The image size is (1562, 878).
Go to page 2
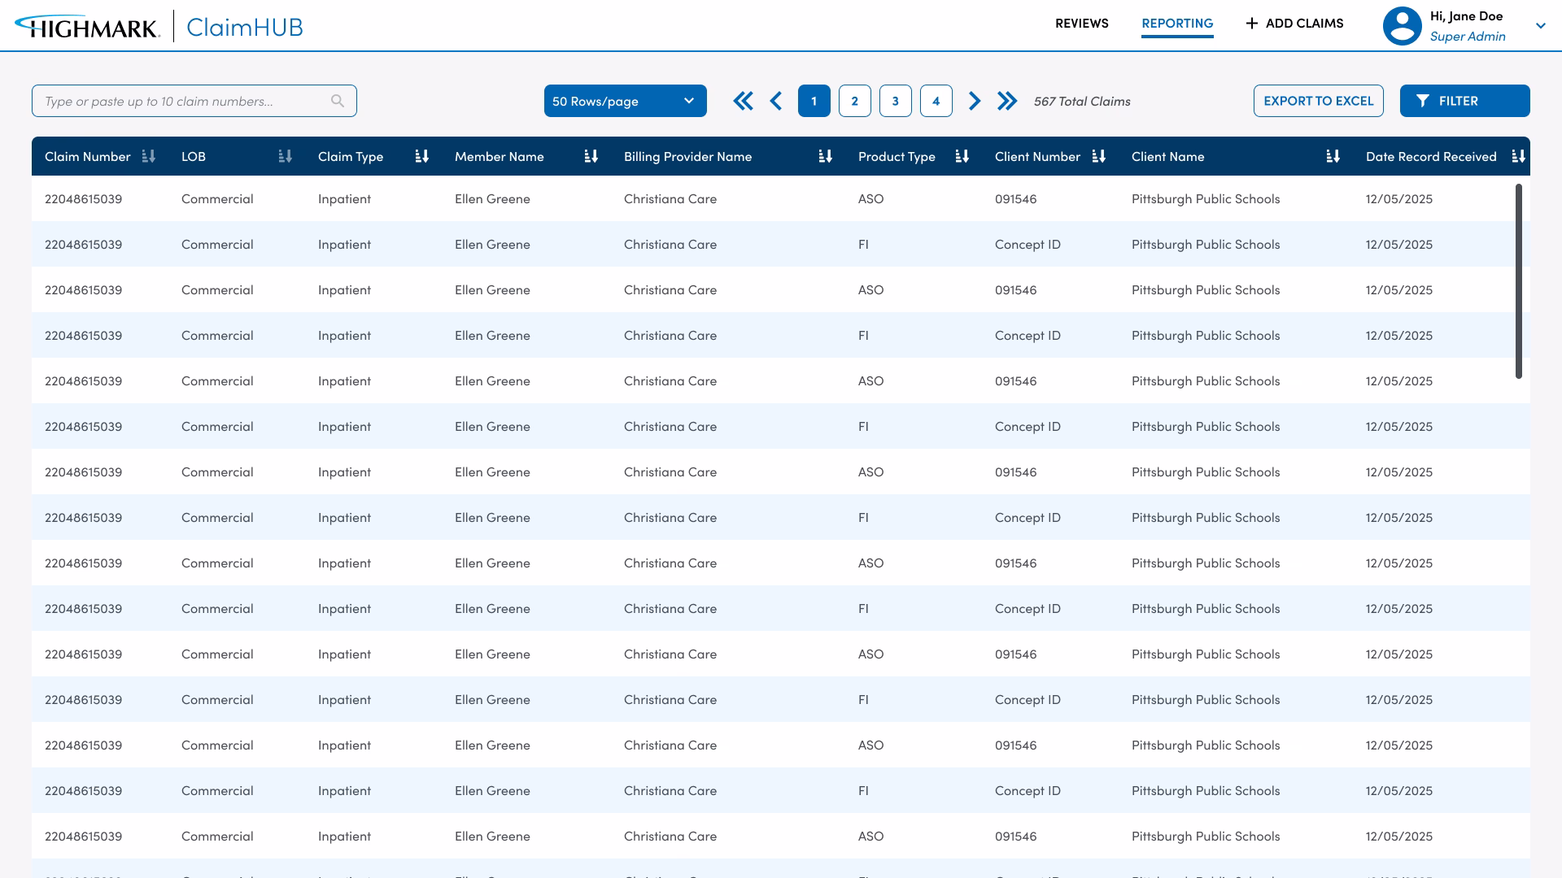[x=854, y=101]
